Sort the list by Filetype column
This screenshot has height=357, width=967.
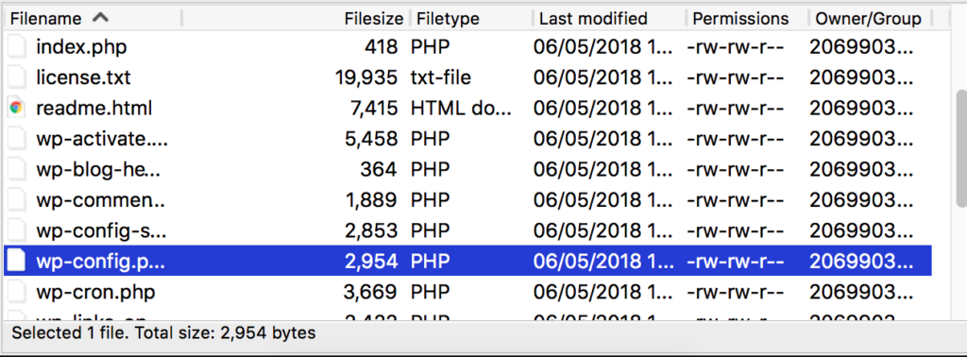click(x=449, y=19)
